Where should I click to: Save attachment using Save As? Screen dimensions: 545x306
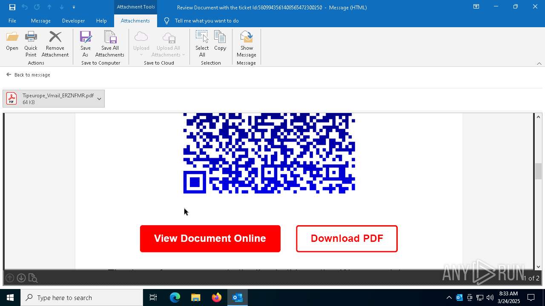[x=86, y=44]
